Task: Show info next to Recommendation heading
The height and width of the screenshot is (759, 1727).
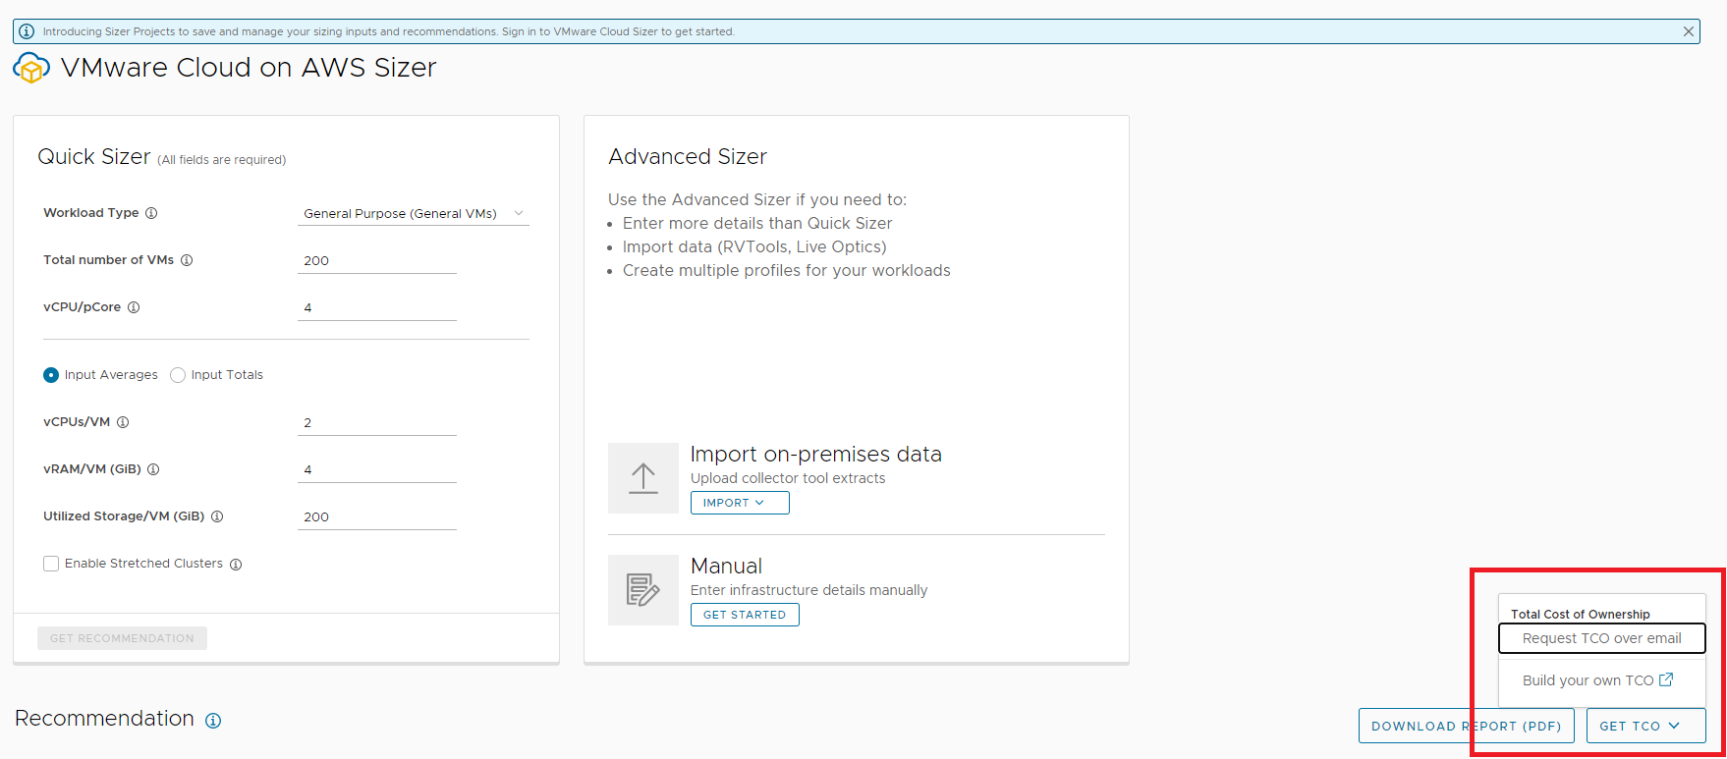Action: [x=213, y=721]
